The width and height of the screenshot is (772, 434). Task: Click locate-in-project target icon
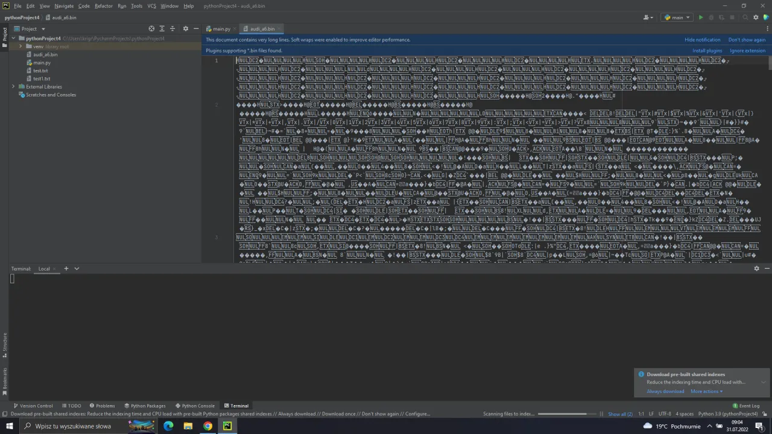[151, 29]
